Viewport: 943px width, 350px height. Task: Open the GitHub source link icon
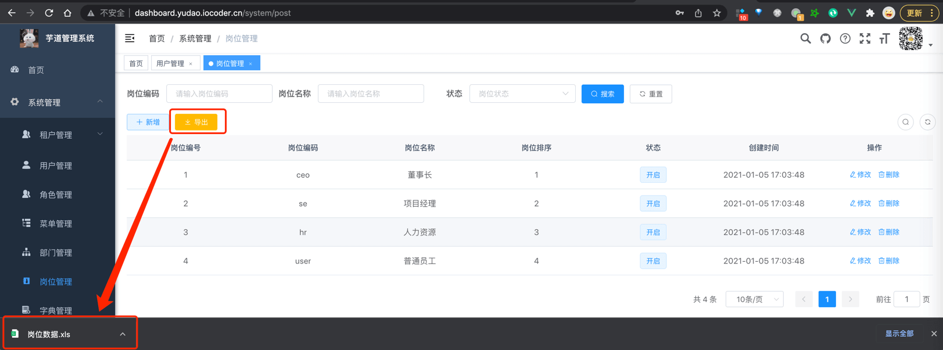pos(825,38)
